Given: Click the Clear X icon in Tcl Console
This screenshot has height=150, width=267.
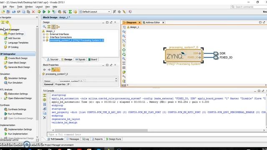Looking at the screenshot, I should click(x=45, y=117).
